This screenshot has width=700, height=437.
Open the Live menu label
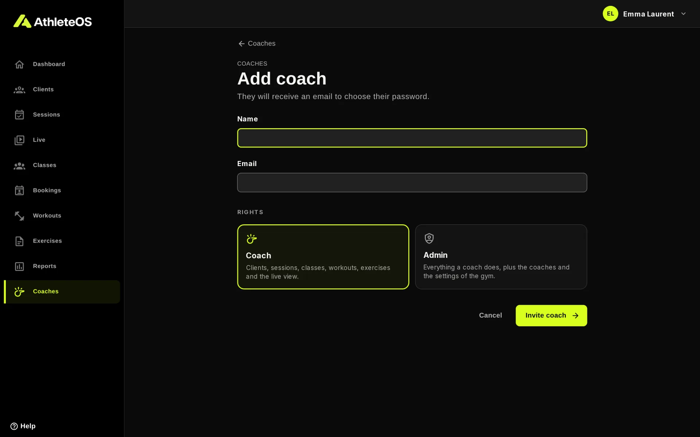coord(39,140)
